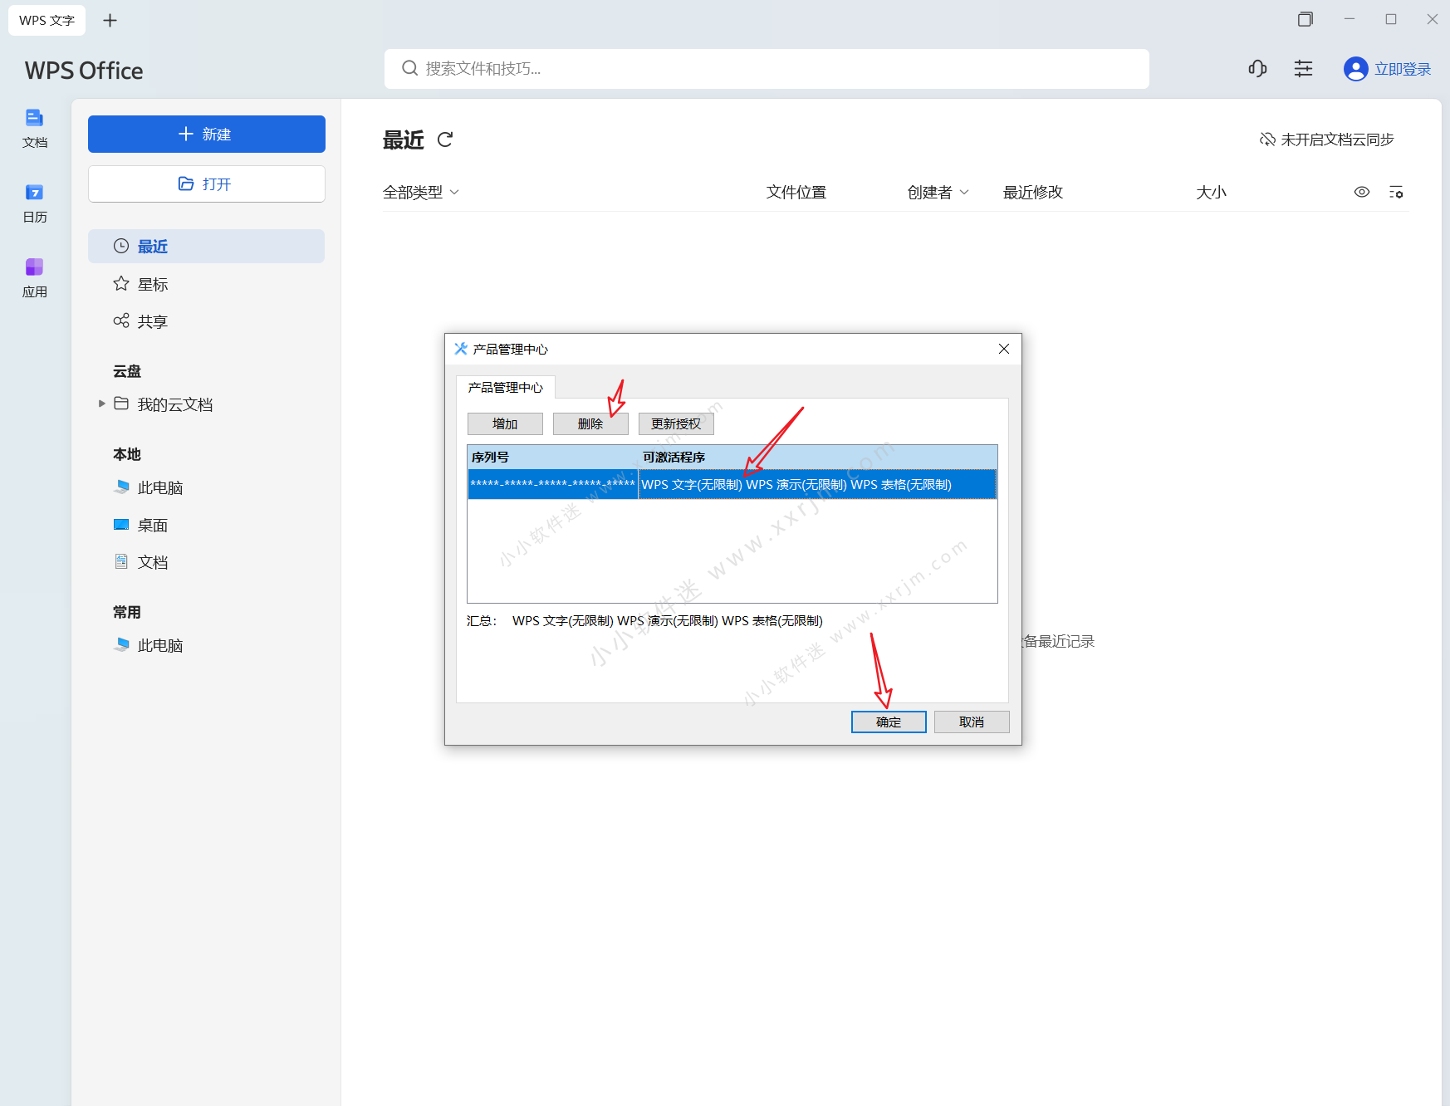Open the 创建者 dropdown
Viewport: 1450px width, 1106px height.
click(938, 192)
